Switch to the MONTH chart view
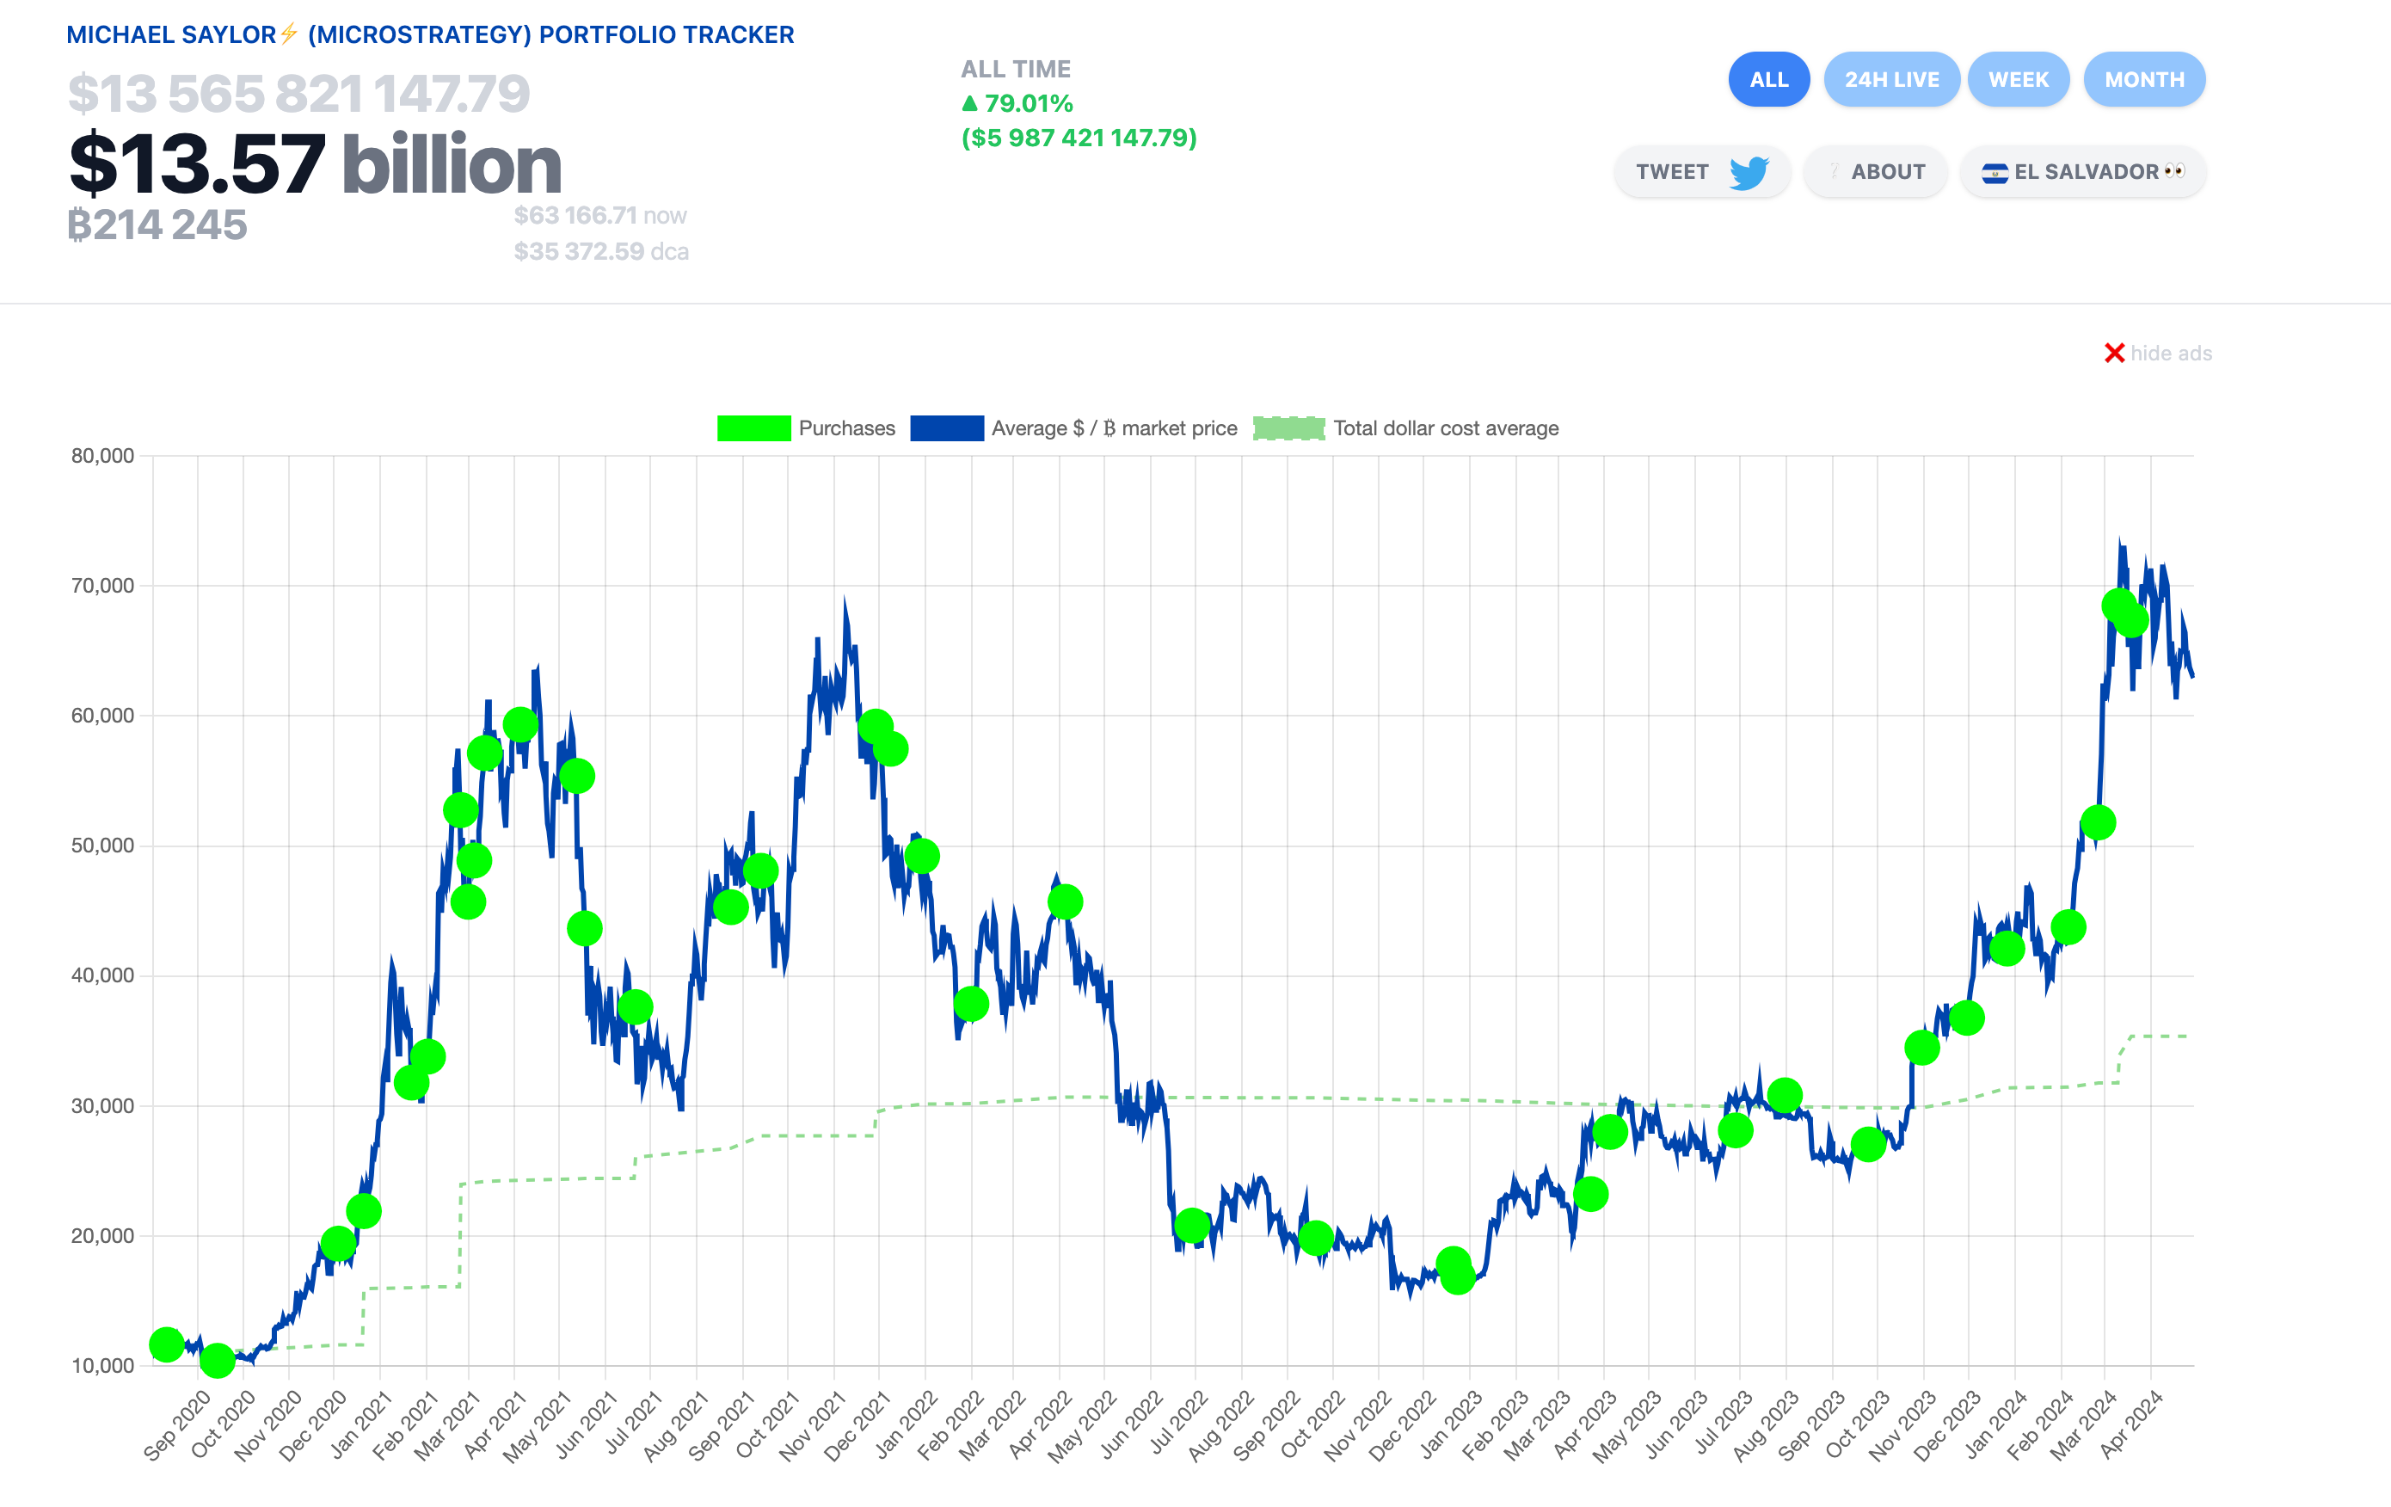The width and height of the screenshot is (2391, 1507). pyautogui.click(x=2145, y=78)
